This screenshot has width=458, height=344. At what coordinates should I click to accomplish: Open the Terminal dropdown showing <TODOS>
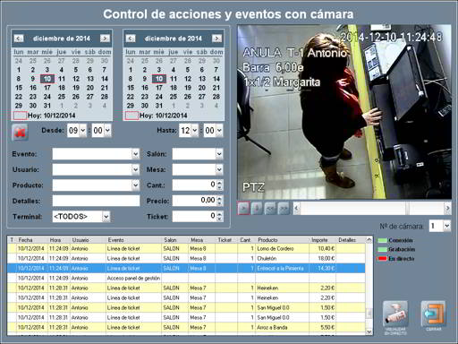pyautogui.click(x=106, y=217)
